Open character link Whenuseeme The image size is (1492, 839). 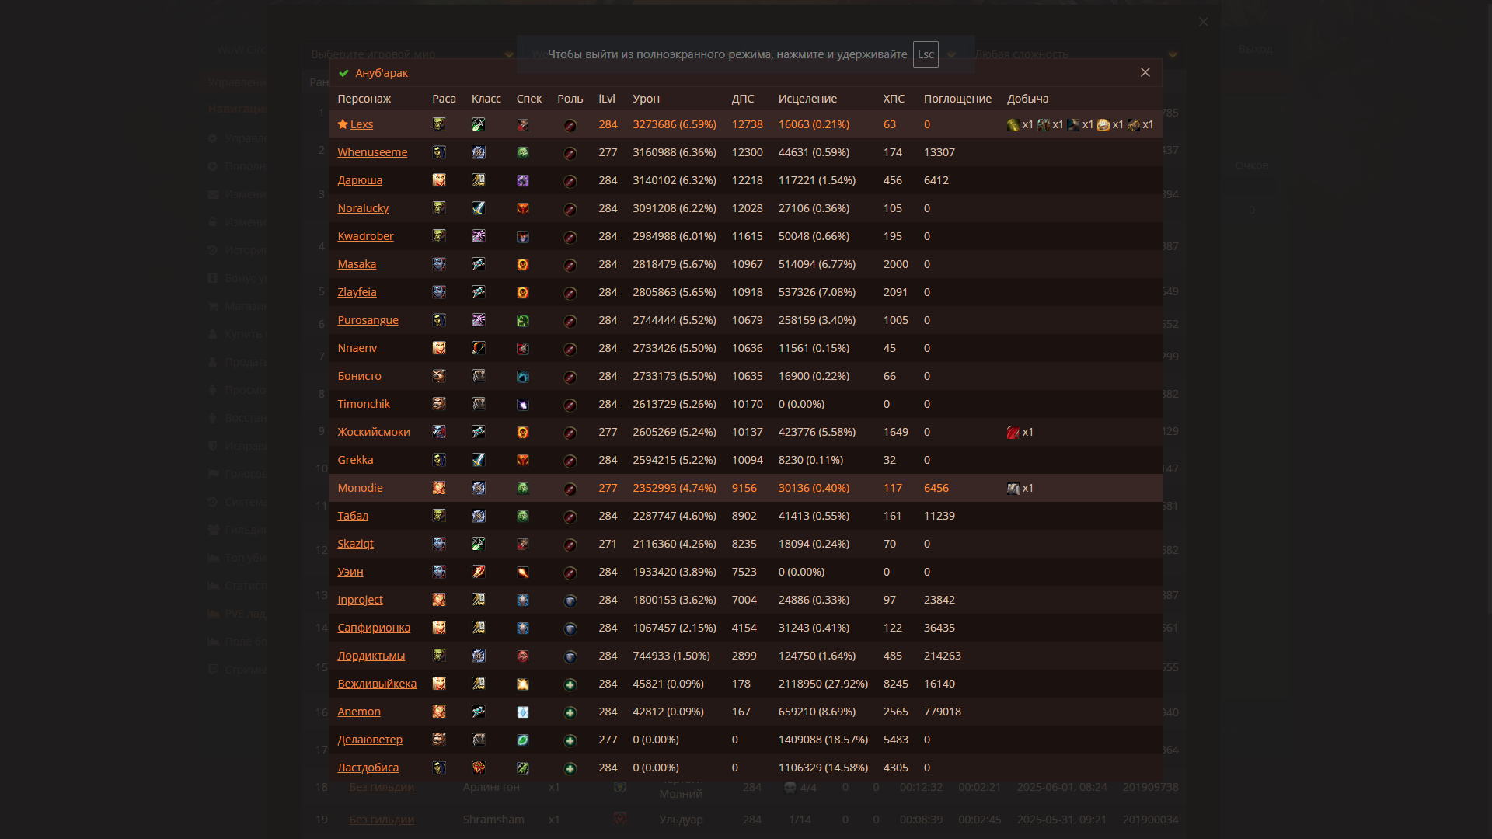[x=372, y=152]
